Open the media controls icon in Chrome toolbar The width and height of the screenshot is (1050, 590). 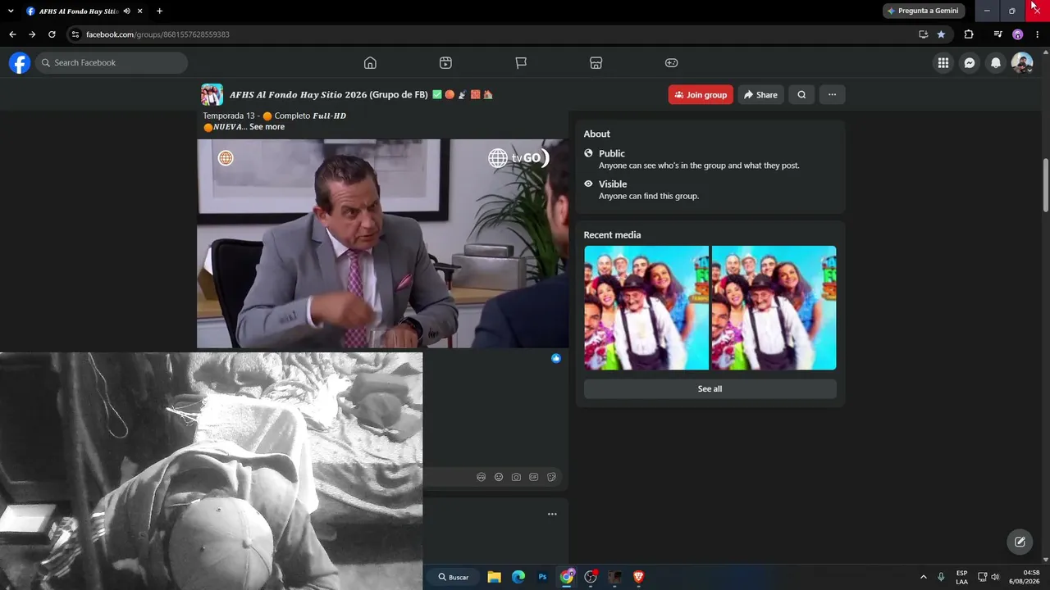click(997, 34)
